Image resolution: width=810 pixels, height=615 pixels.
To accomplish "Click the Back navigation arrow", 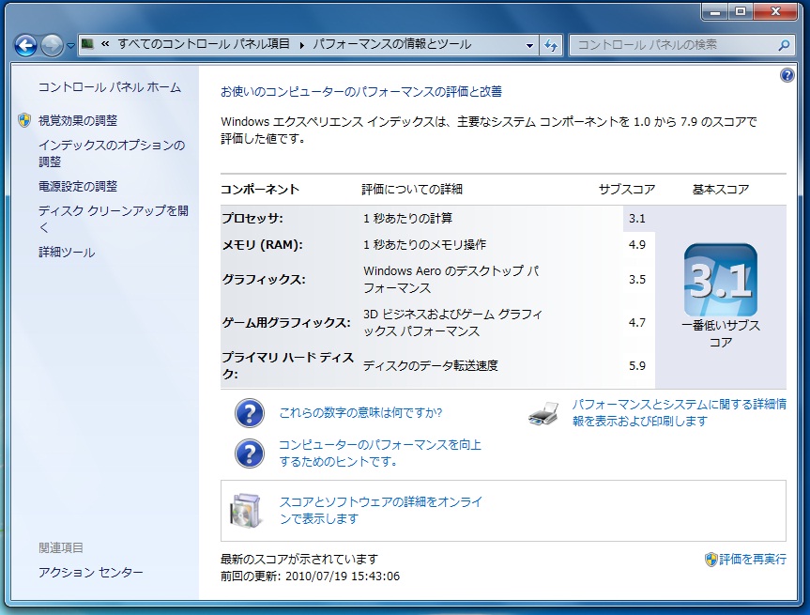I will [25, 45].
